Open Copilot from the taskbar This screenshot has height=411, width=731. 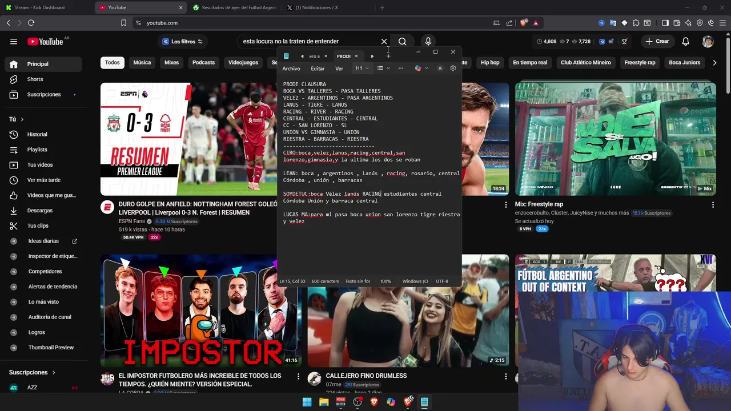pos(391,402)
